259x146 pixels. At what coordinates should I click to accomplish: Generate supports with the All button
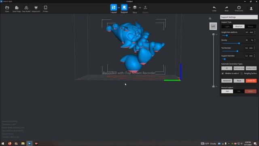pyautogui.click(x=227, y=68)
